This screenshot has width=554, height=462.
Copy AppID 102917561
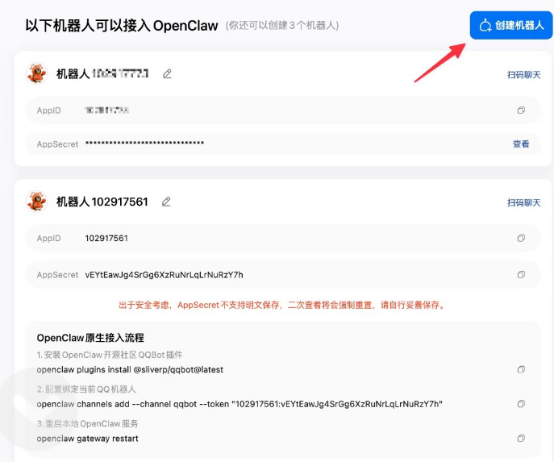pyautogui.click(x=521, y=238)
